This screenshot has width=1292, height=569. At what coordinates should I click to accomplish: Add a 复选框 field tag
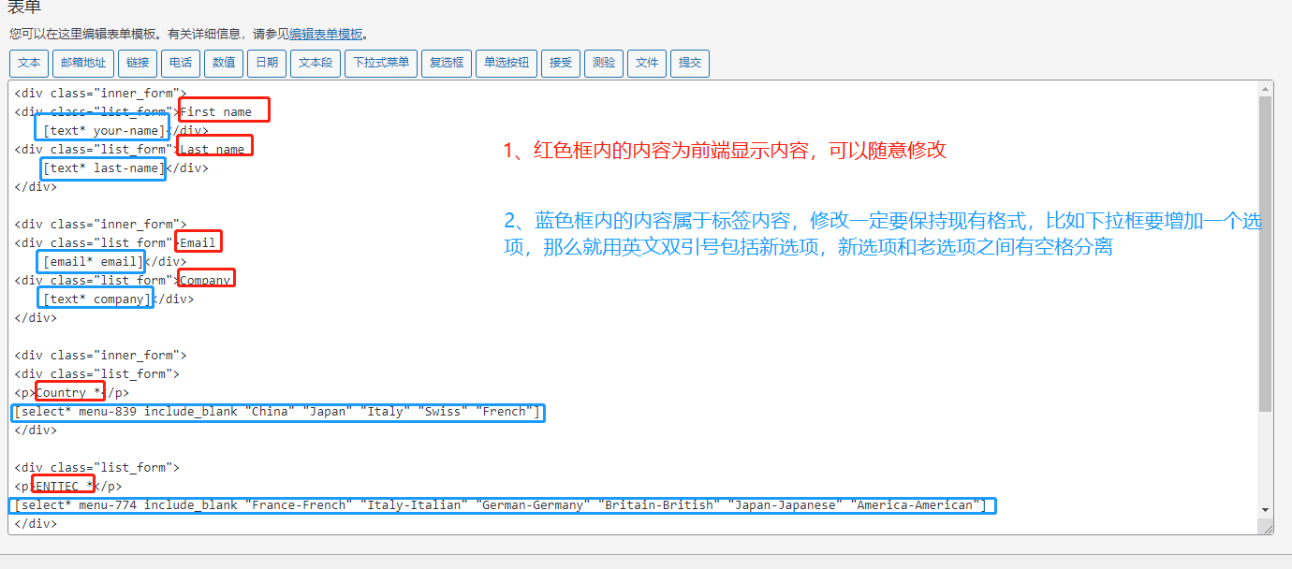click(447, 63)
